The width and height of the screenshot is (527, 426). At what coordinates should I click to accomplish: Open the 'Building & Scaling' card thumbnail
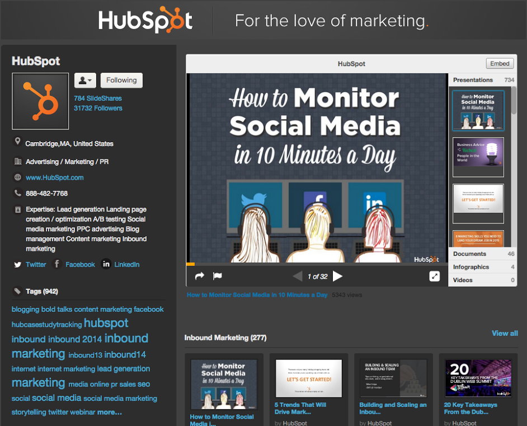coord(393,378)
